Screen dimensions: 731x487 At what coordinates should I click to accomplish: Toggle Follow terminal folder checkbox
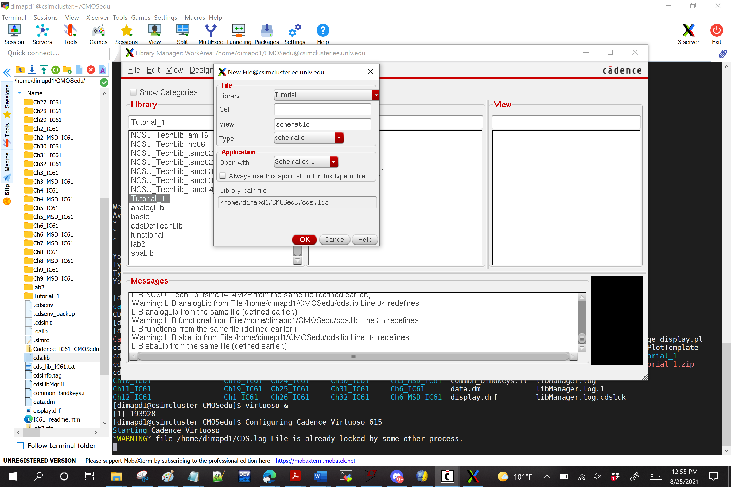point(20,446)
